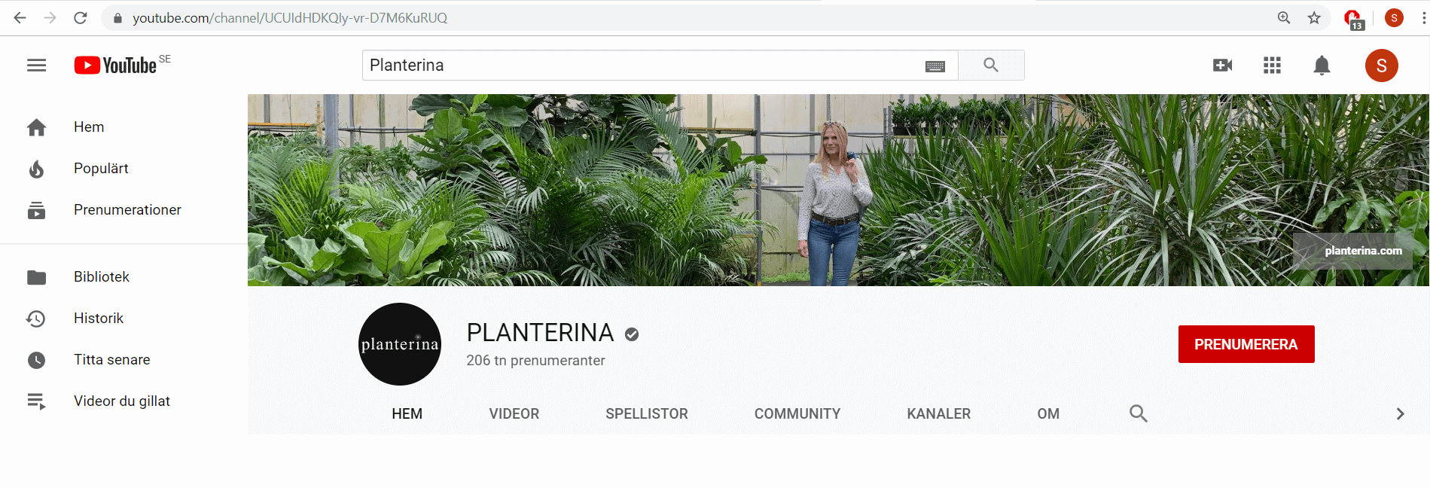Go to the COMMUNITY tab

coord(797,413)
